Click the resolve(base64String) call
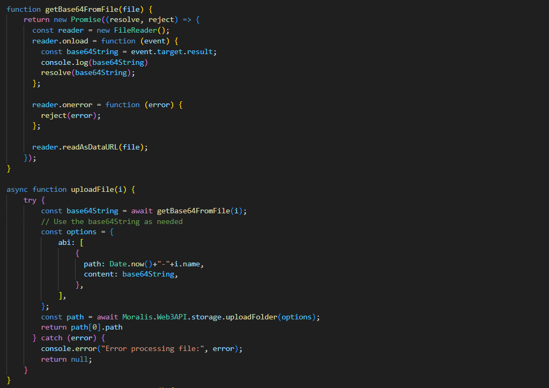Screen dimensions: 549x388 [x=86, y=73]
